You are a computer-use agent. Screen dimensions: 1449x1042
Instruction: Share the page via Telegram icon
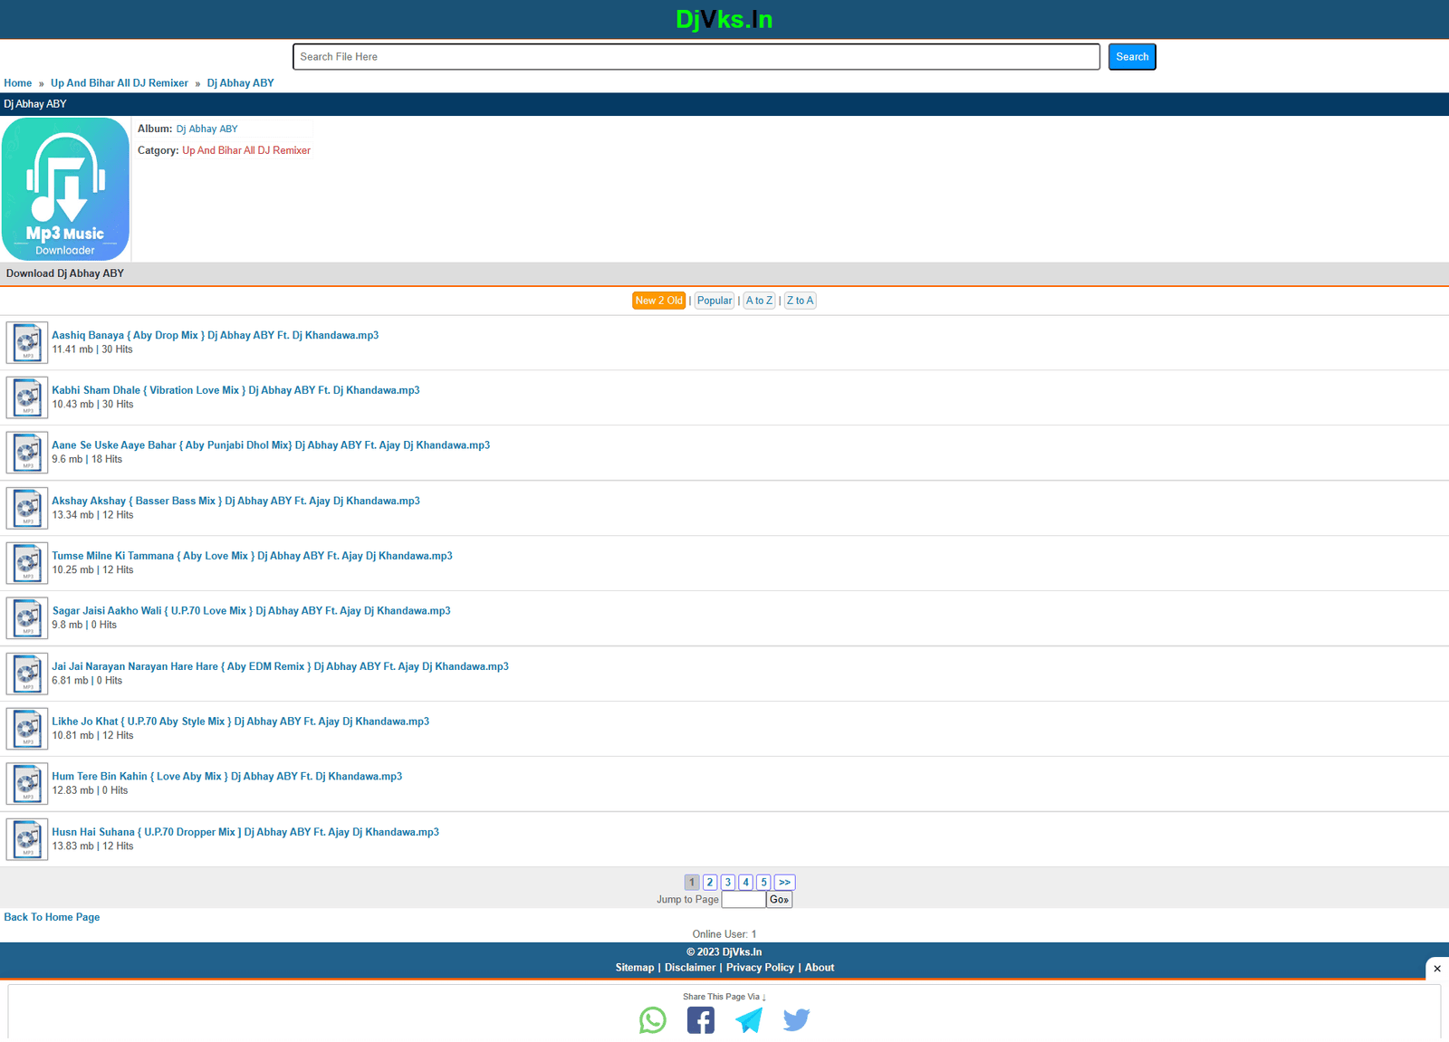click(x=748, y=1019)
